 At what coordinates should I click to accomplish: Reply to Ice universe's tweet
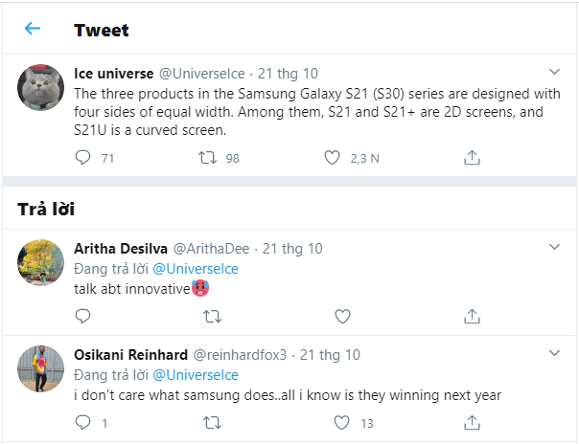tap(81, 158)
